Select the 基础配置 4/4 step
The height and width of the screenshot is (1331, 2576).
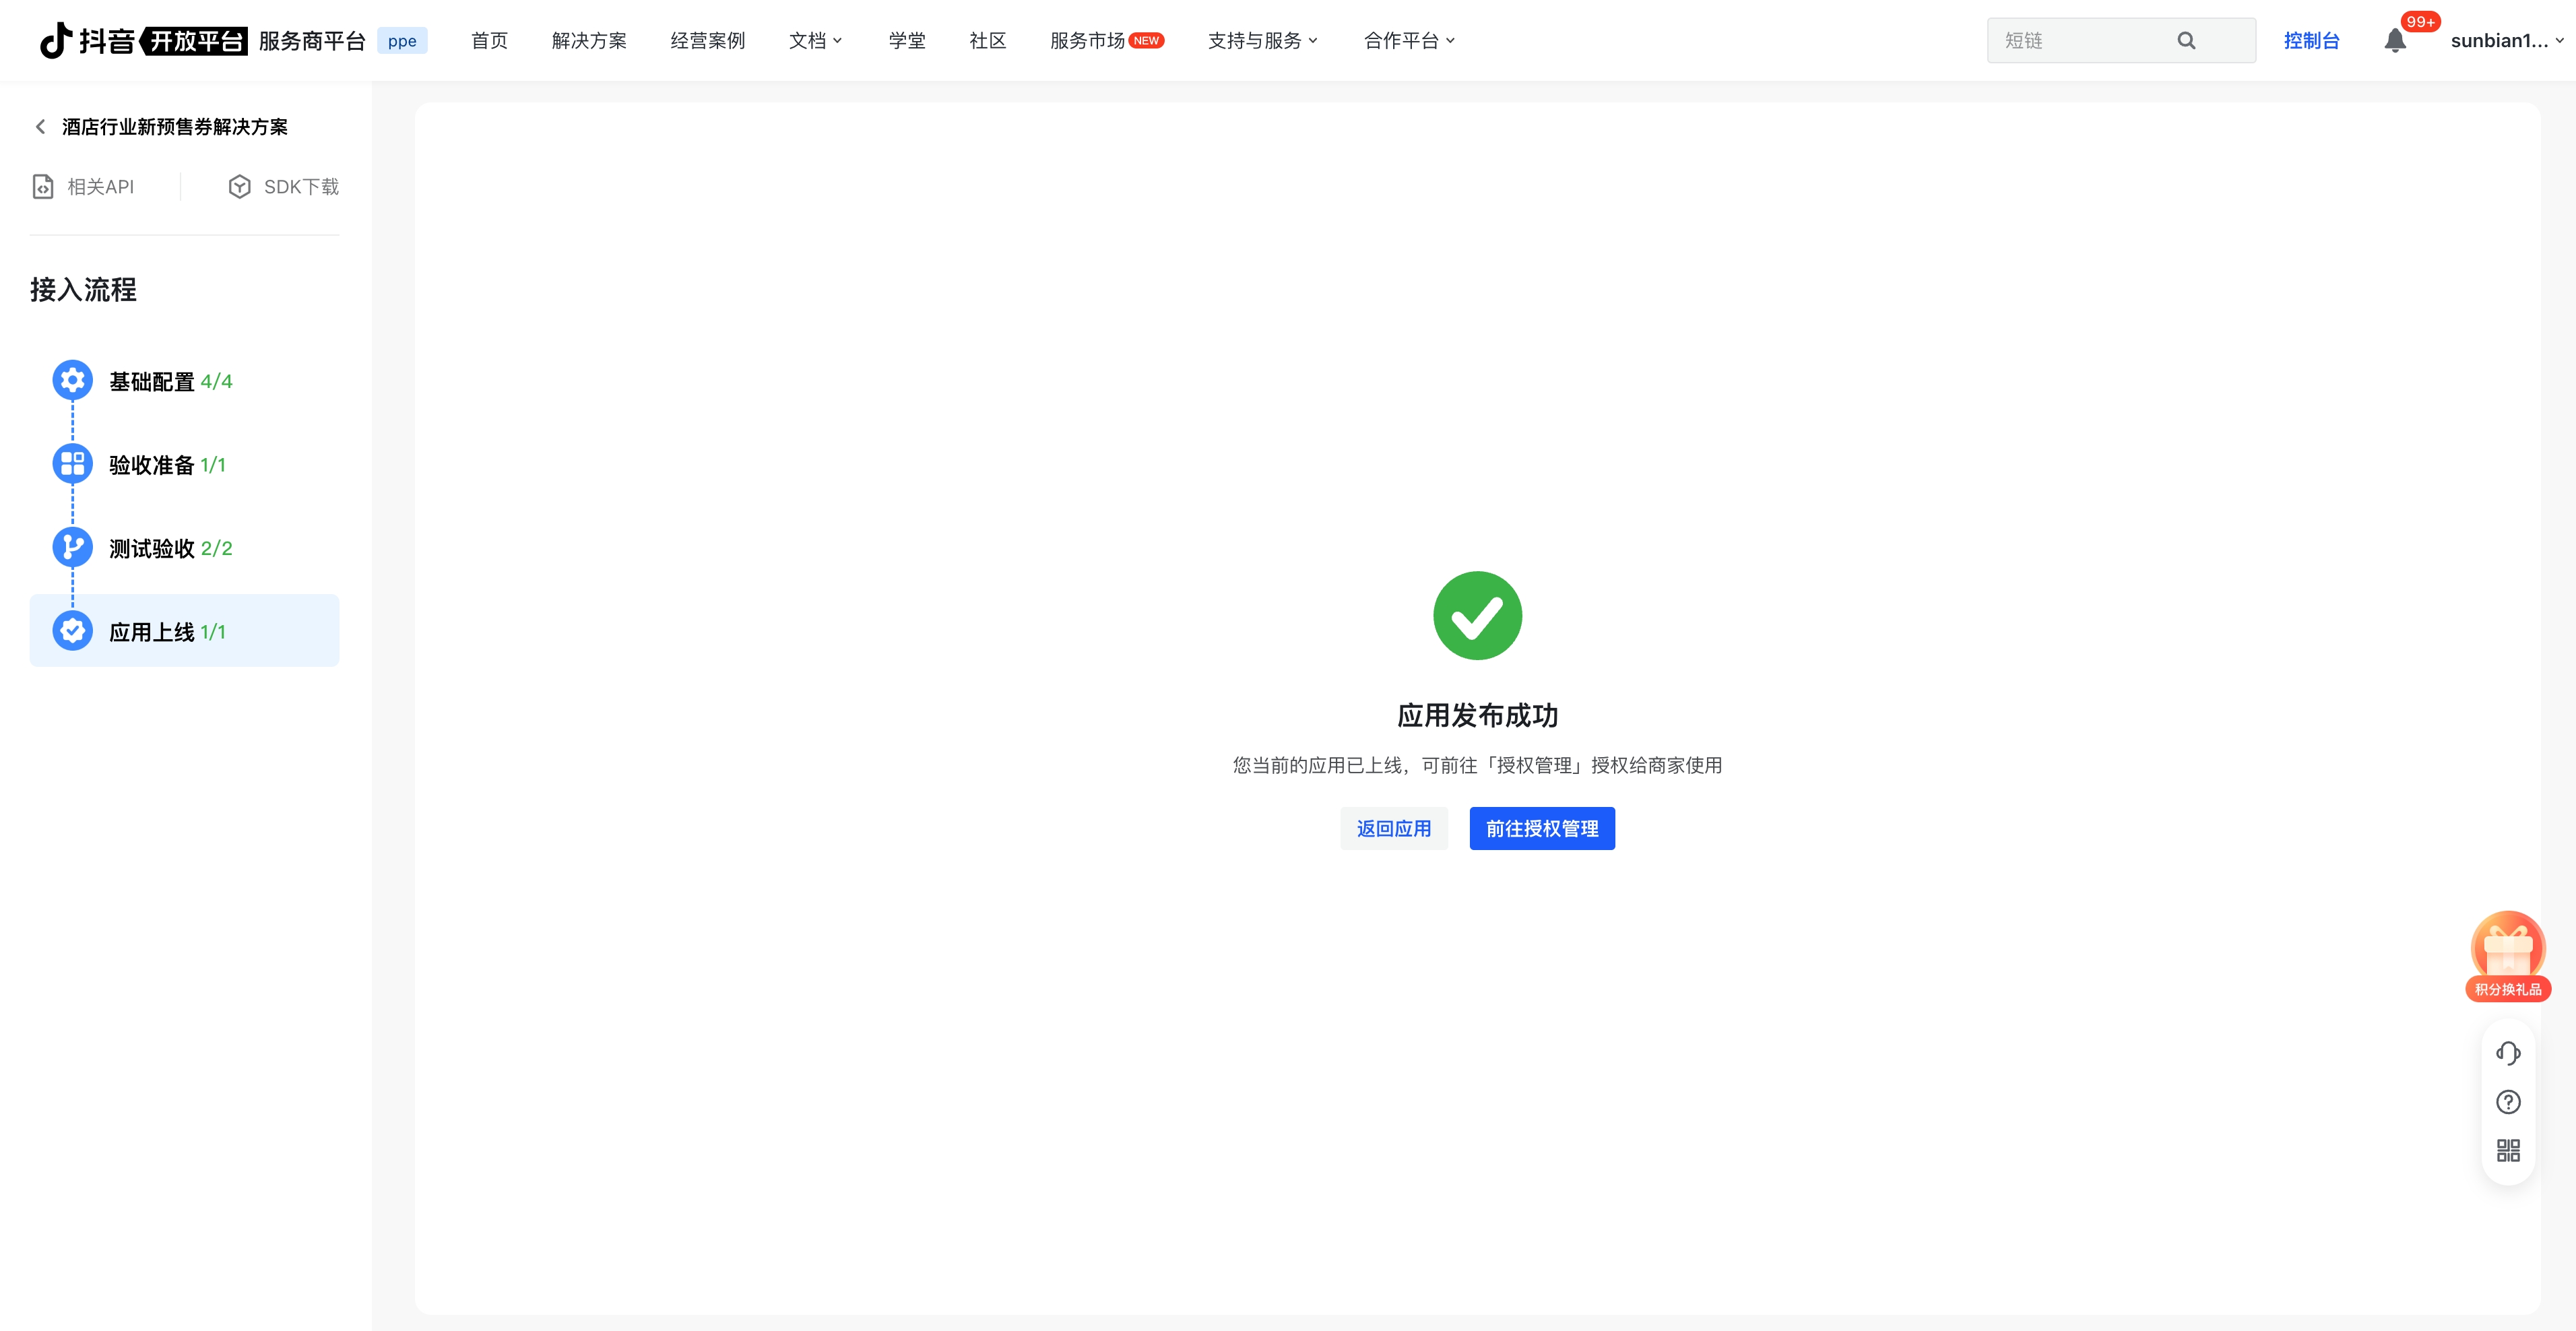[184, 381]
